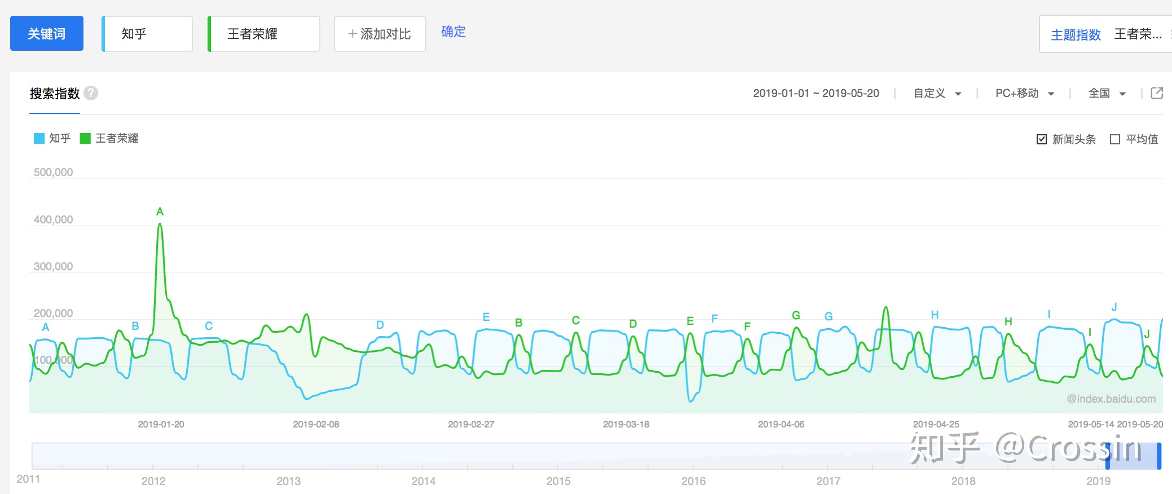
Task: Click the 确定 confirm link
Action: pos(453,32)
